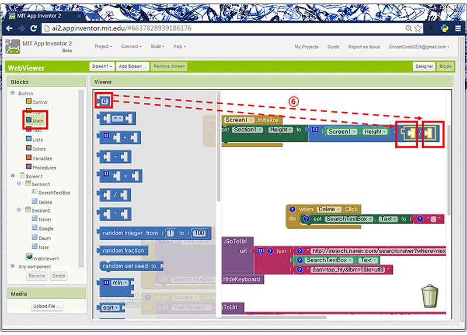Pick the equals comparison math block
This screenshot has height=335, width=467.
coord(117,118)
